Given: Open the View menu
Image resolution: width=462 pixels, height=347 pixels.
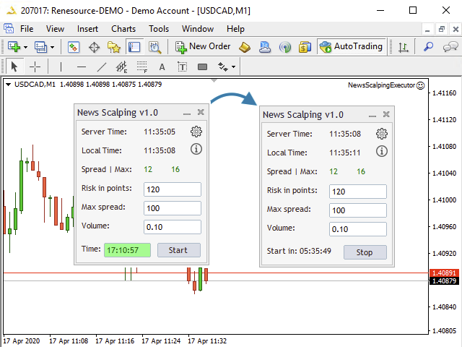Looking at the screenshot, I should pyautogui.click(x=55, y=29).
